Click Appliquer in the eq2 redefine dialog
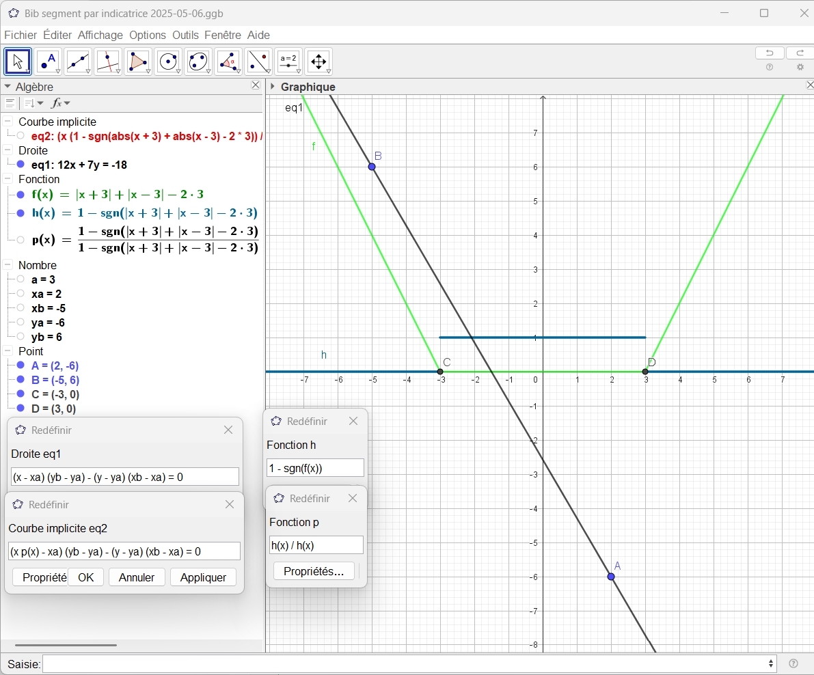814x675 pixels. pos(203,577)
